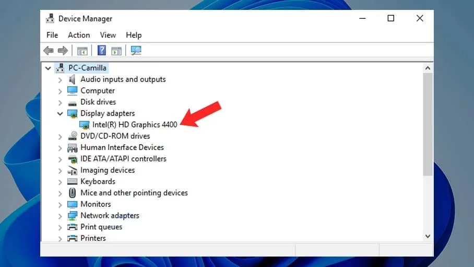Click the Printers icon
474x267 pixels.
[x=72, y=238]
